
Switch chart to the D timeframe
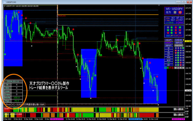tap(169, 50)
